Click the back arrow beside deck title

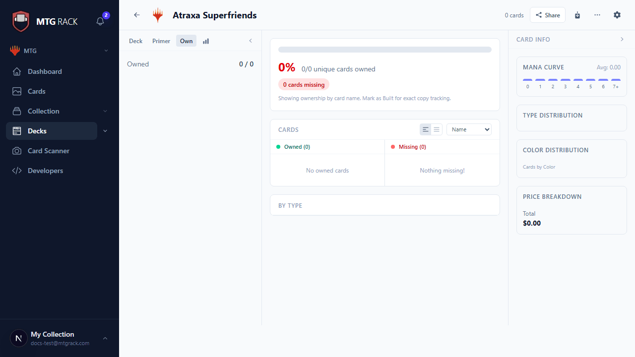click(x=137, y=15)
